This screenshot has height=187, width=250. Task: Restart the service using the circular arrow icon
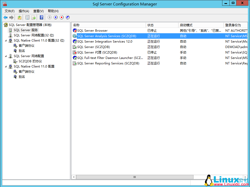point(67,17)
